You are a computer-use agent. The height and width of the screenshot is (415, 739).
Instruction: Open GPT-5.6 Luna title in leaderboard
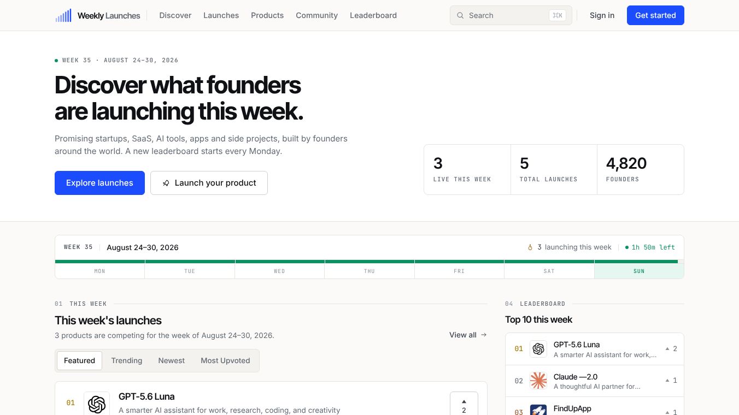577,345
